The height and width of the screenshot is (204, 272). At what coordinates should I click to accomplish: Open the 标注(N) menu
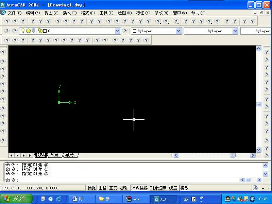tap(143, 13)
